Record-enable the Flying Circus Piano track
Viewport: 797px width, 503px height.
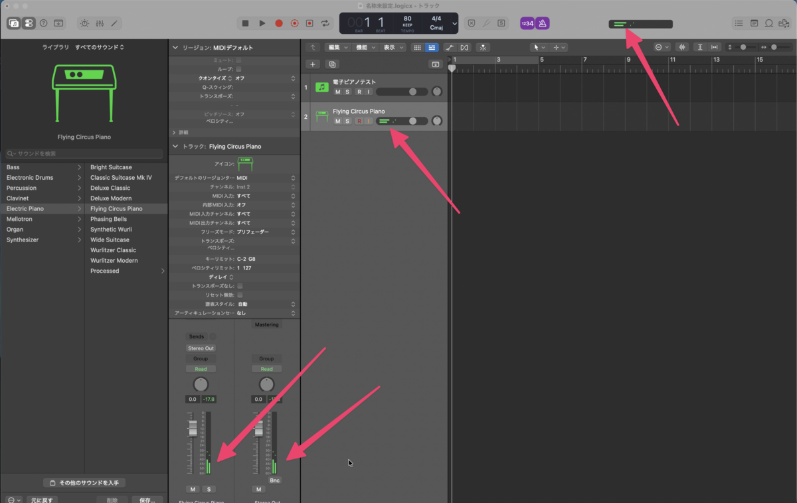(359, 121)
